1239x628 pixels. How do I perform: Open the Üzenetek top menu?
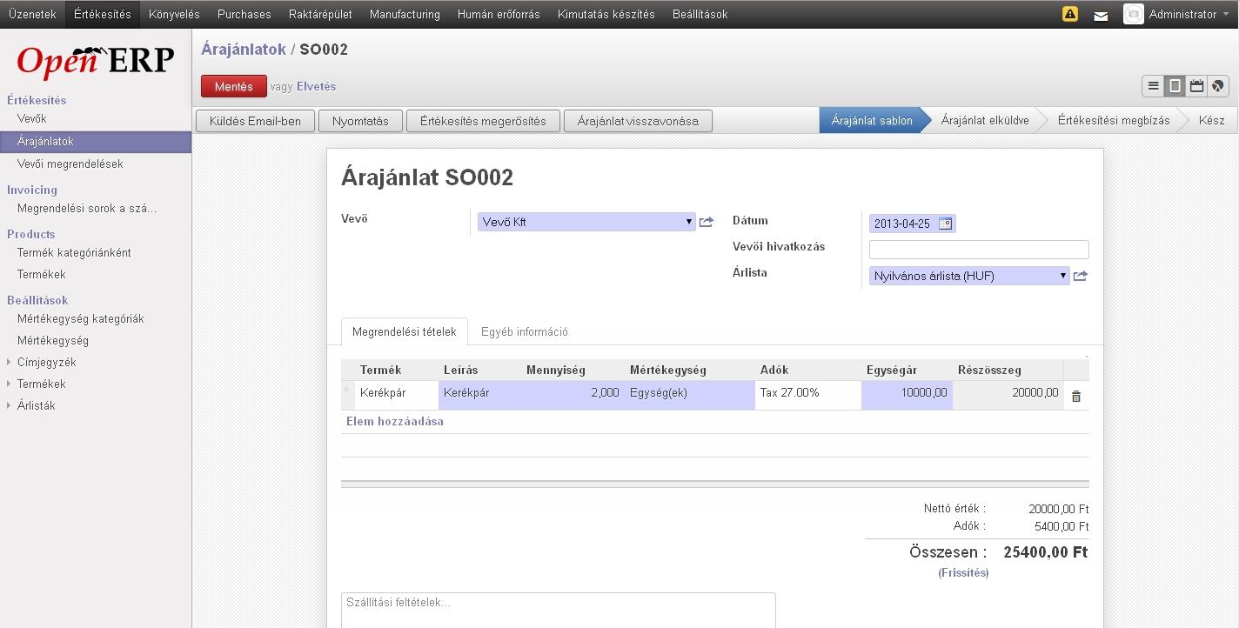pyautogui.click(x=32, y=14)
